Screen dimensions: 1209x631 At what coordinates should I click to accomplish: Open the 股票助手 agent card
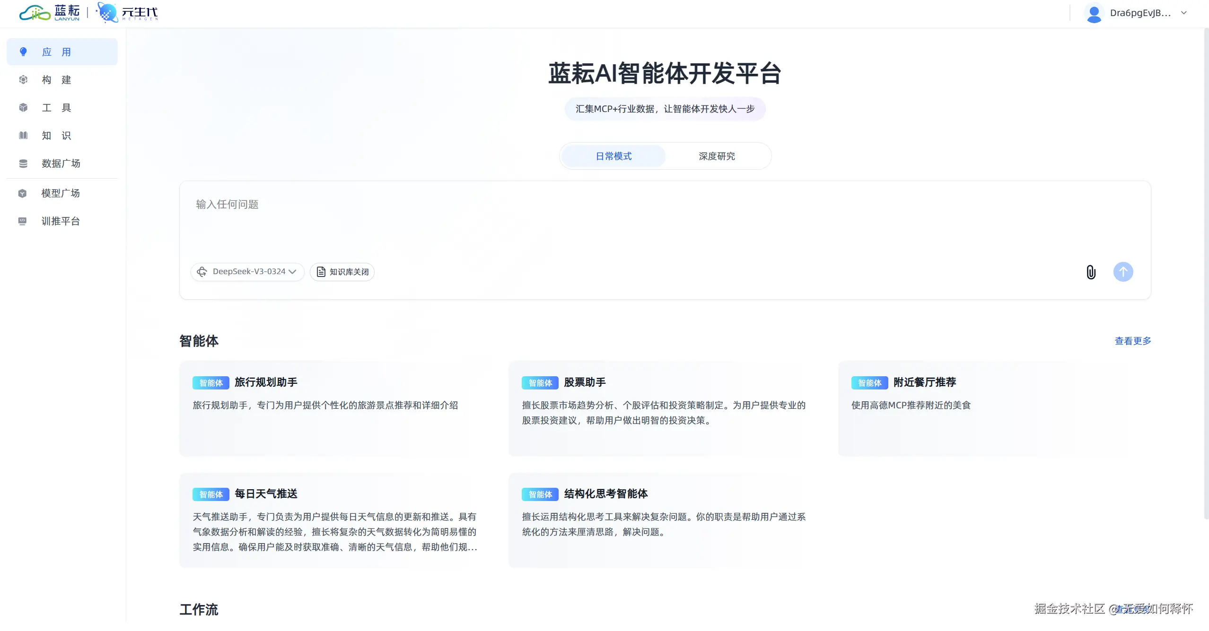[664, 408]
